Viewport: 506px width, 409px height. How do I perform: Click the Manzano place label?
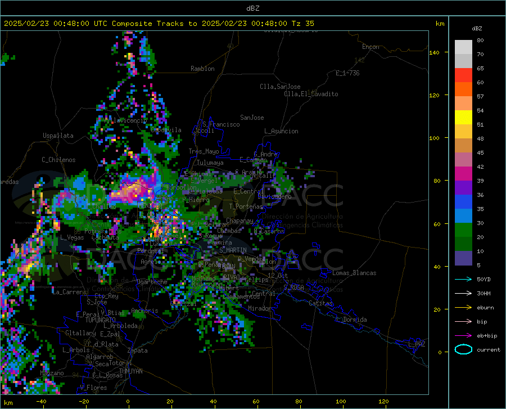pyautogui.click(x=52, y=373)
